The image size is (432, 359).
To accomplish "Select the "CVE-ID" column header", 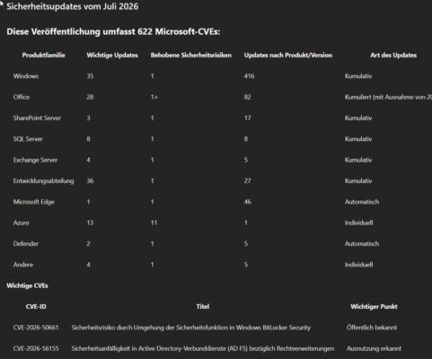I will point(36,306).
